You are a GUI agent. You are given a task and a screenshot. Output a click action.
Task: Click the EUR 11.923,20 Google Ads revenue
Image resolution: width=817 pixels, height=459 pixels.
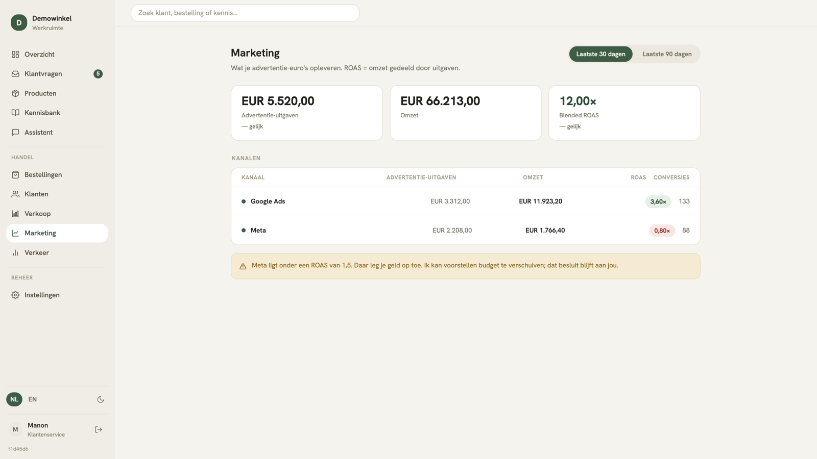540,201
